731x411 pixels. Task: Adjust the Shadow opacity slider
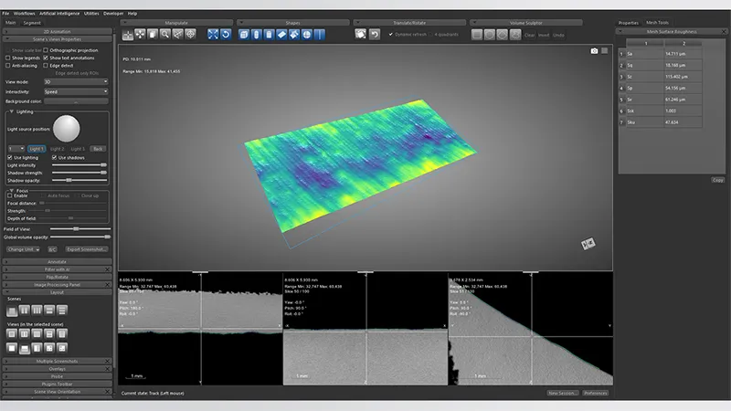click(79, 180)
